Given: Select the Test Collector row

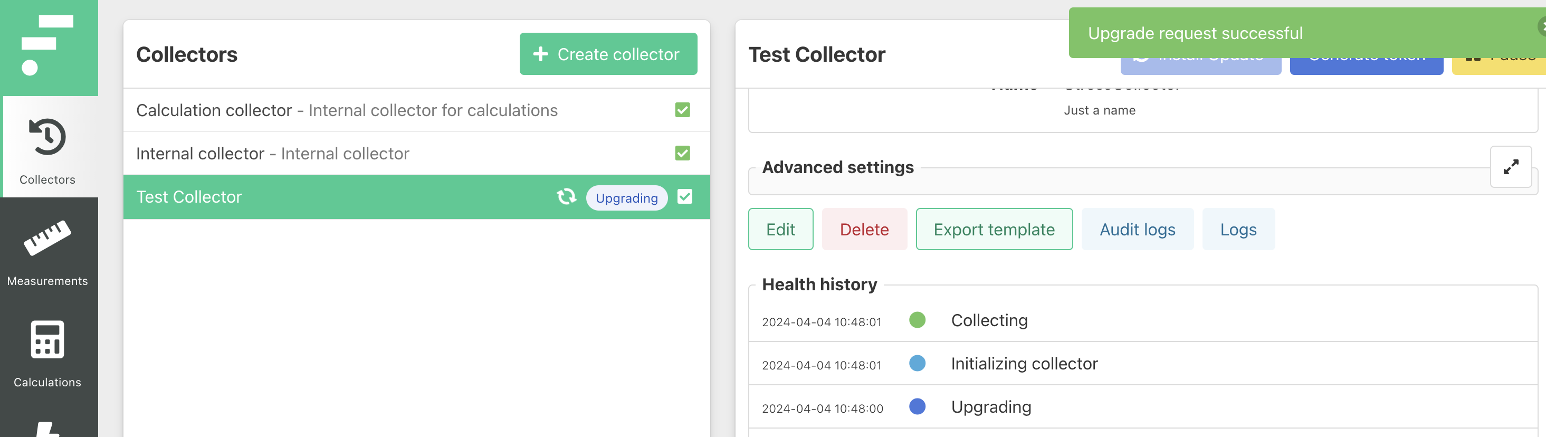Looking at the screenshot, I should 416,197.
